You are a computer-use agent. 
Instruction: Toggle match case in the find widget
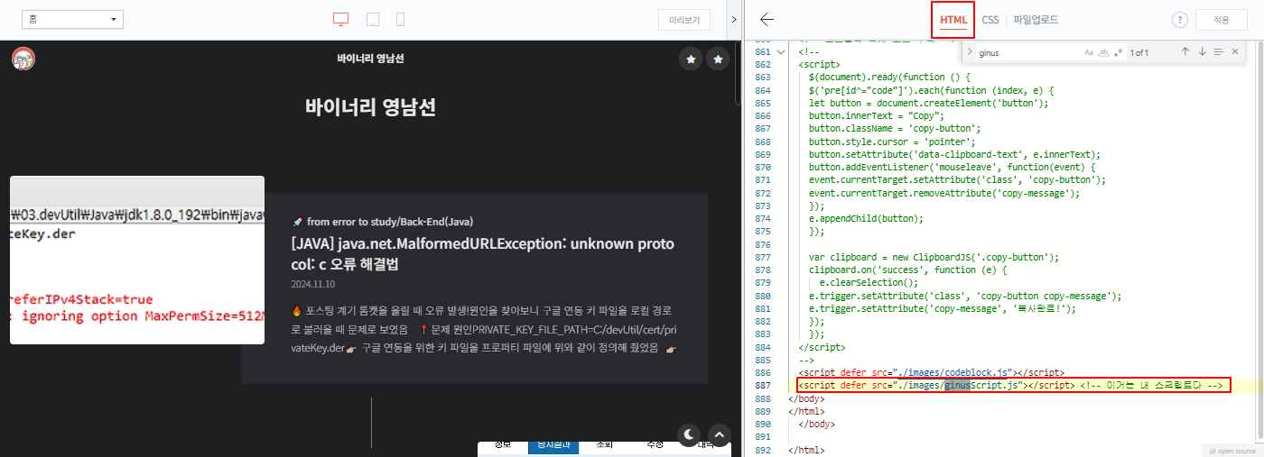click(1089, 52)
